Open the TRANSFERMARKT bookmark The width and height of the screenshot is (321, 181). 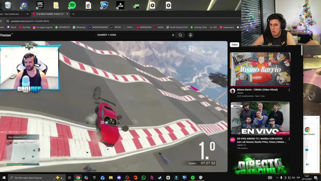point(98,27)
